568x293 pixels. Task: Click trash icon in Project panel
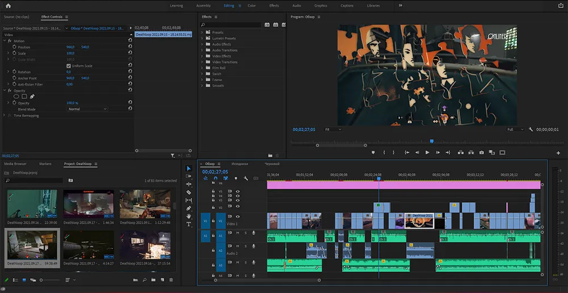[171, 280]
